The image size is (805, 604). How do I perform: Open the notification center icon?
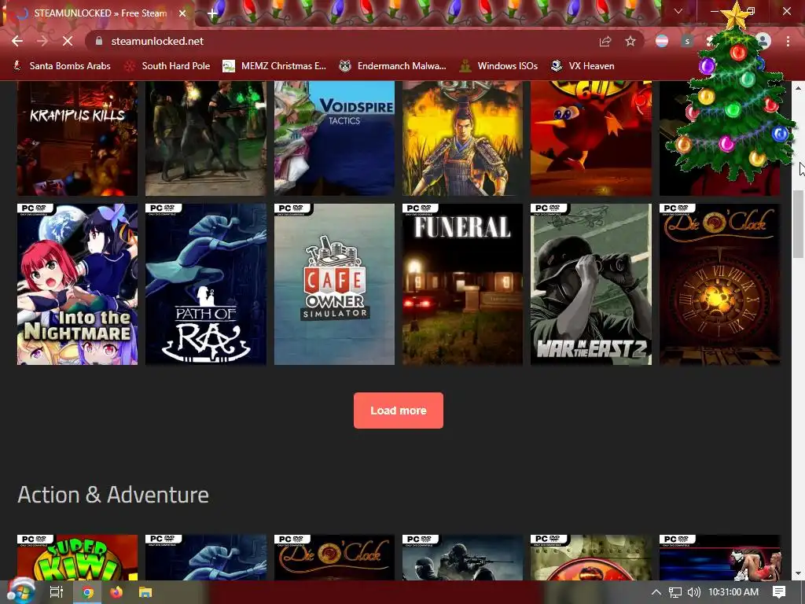[x=779, y=592]
